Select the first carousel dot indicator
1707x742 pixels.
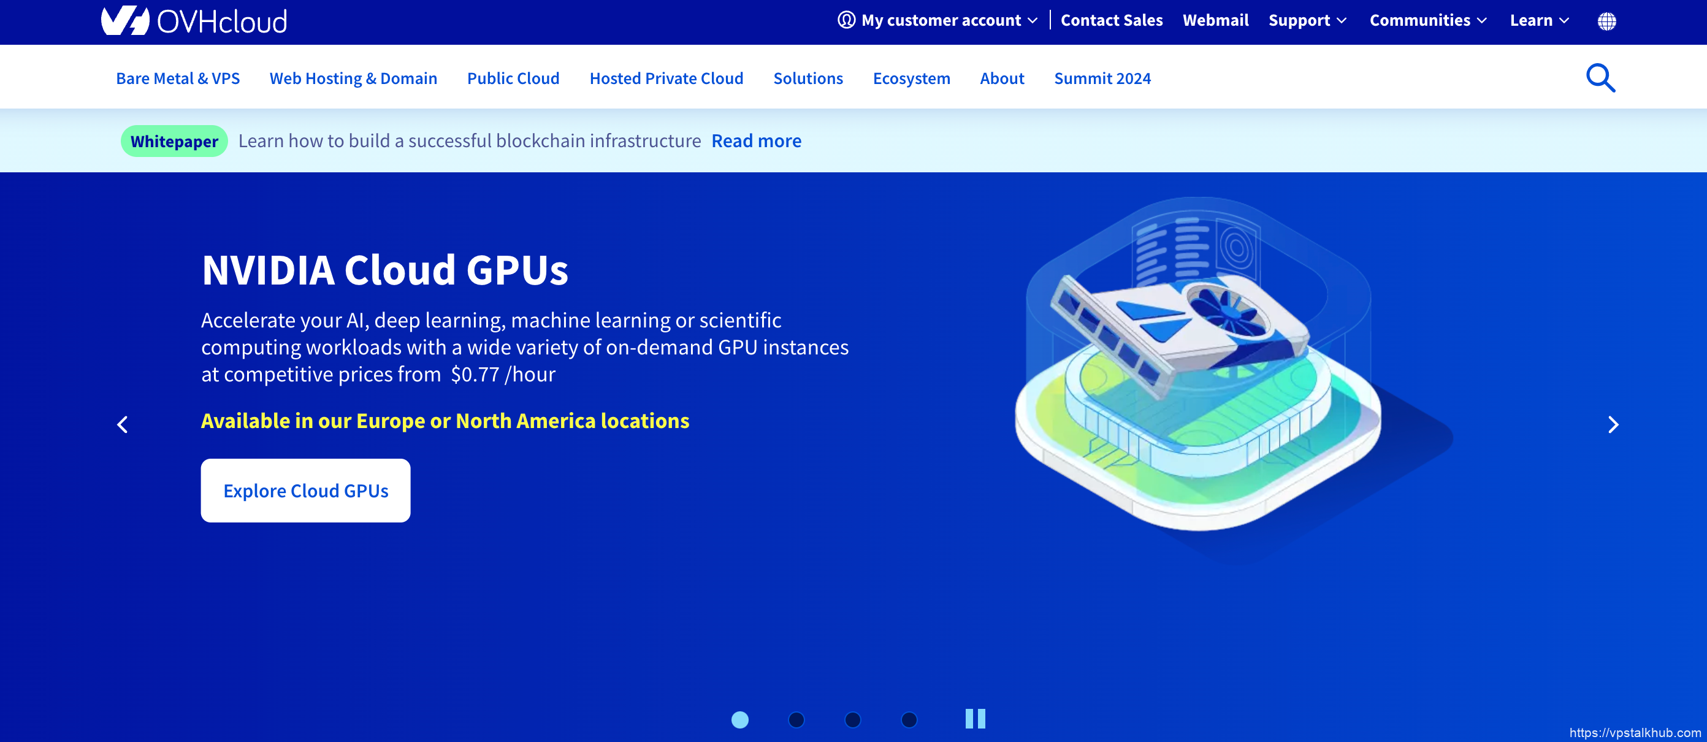[x=739, y=719]
